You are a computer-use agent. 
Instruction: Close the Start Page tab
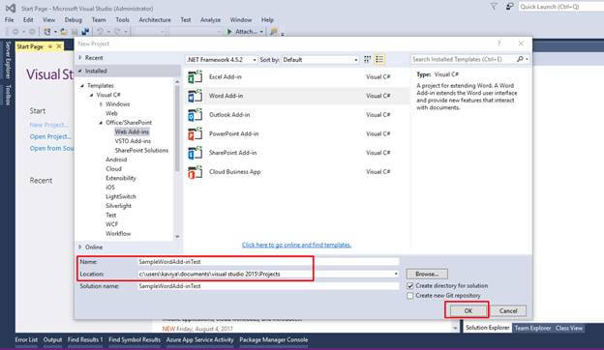coord(59,46)
